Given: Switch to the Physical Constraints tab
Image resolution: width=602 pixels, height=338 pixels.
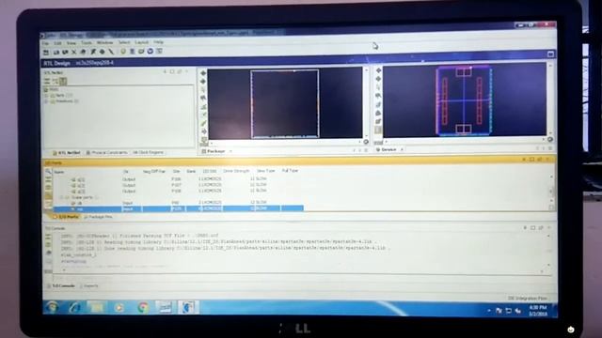Looking at the screenshot, I should click(x=106, y=152).
